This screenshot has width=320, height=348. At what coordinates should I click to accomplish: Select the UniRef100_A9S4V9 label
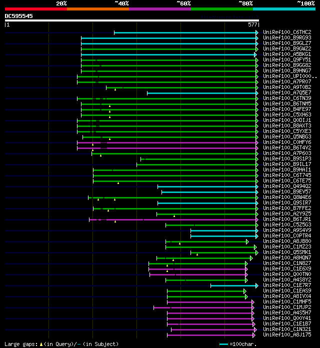[287, 230]
